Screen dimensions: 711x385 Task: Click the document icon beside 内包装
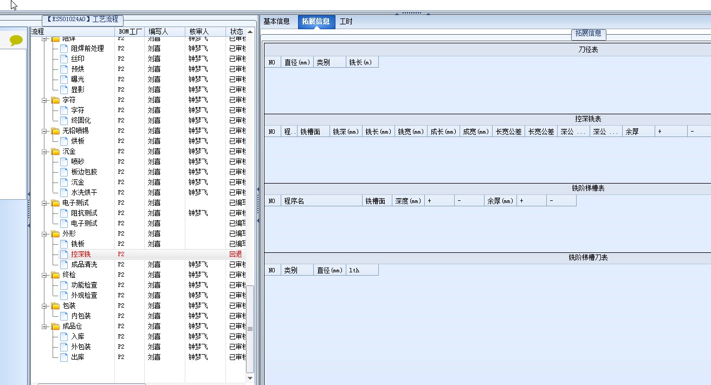pyautogui.click(x=64, y=316)
